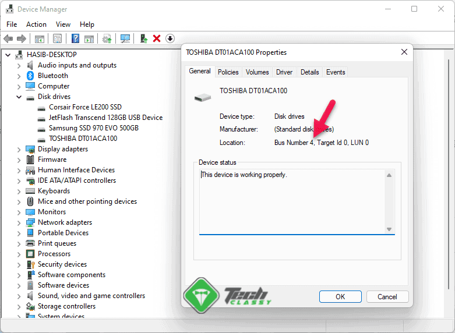Show the action pane toolbar icon

89,38
